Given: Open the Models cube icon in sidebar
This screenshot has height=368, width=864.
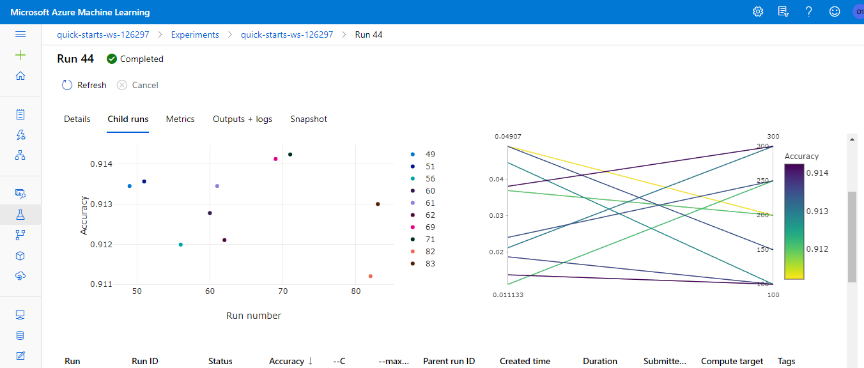Looking at the screenshot, I should (x=21, y=256).
